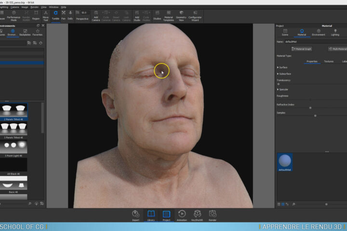Open the Studios toolbar item
Screen dimensions: 347x231
tap(157, 15)
